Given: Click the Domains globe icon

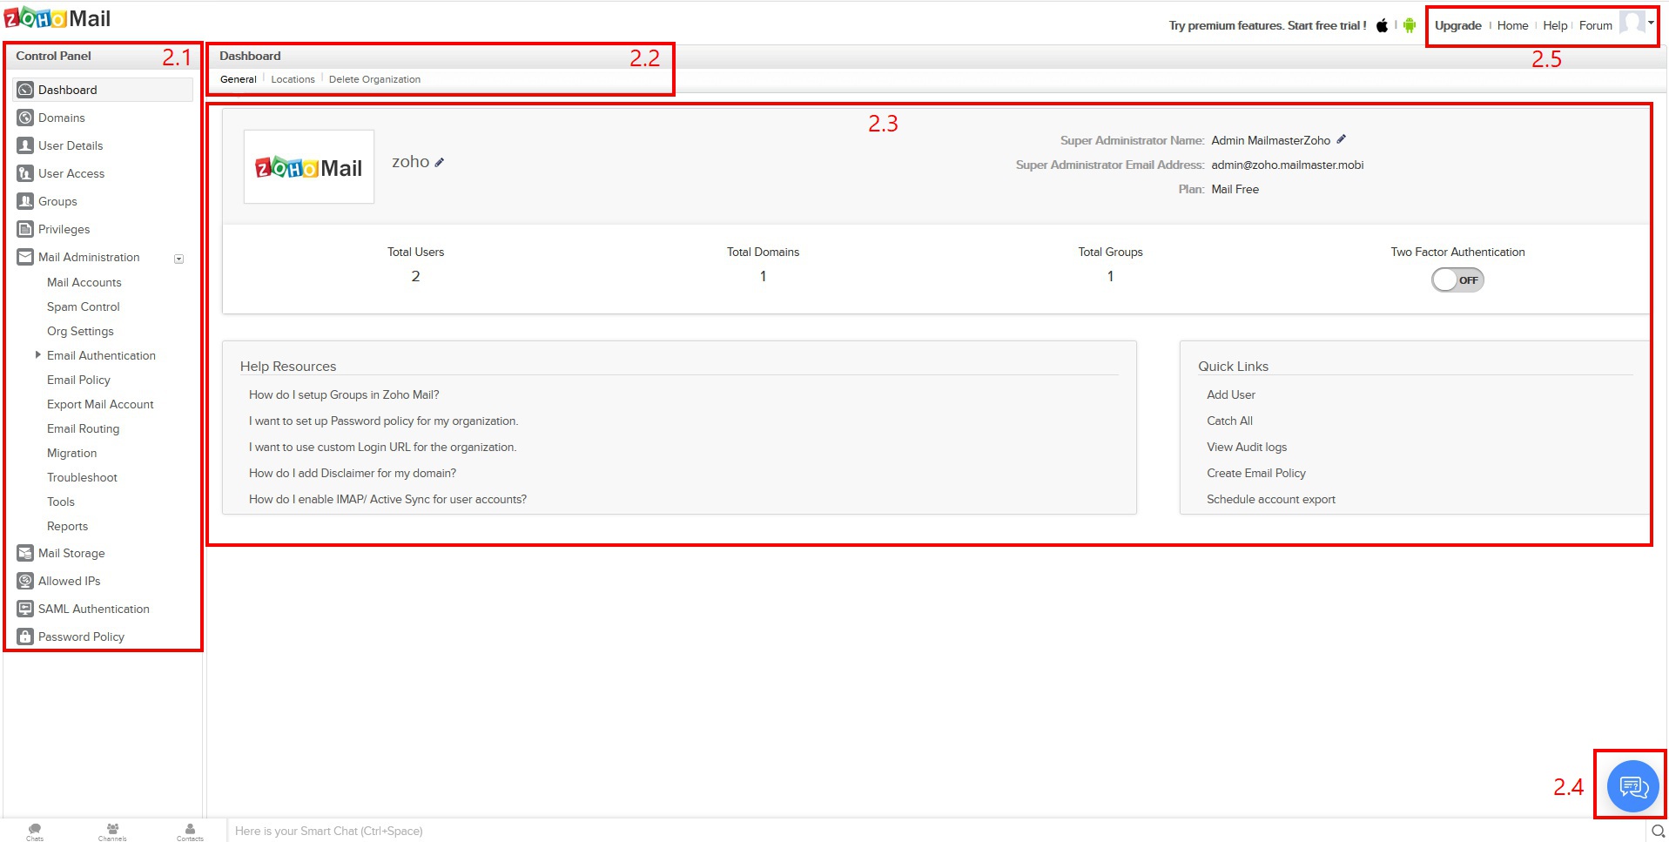Looking at the screenshot, I should point(25,118).
